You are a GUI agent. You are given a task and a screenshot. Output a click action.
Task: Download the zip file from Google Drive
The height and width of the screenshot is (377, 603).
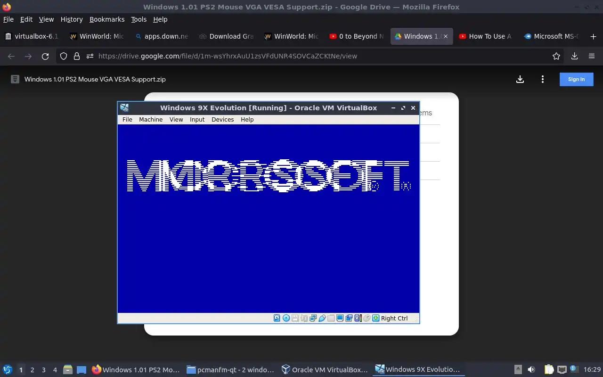point(520,79)
